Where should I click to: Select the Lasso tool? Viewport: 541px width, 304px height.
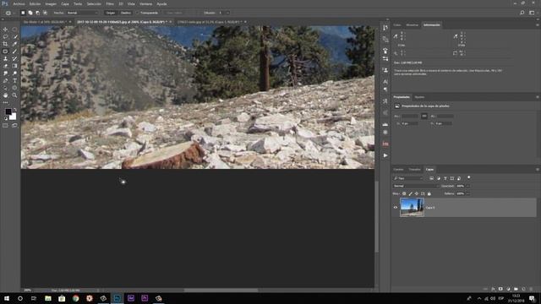[x=5, y=36]
